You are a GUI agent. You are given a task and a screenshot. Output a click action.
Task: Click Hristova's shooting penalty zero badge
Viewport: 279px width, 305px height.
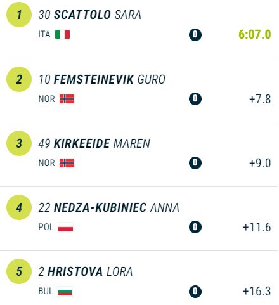(x=195, y=291)
